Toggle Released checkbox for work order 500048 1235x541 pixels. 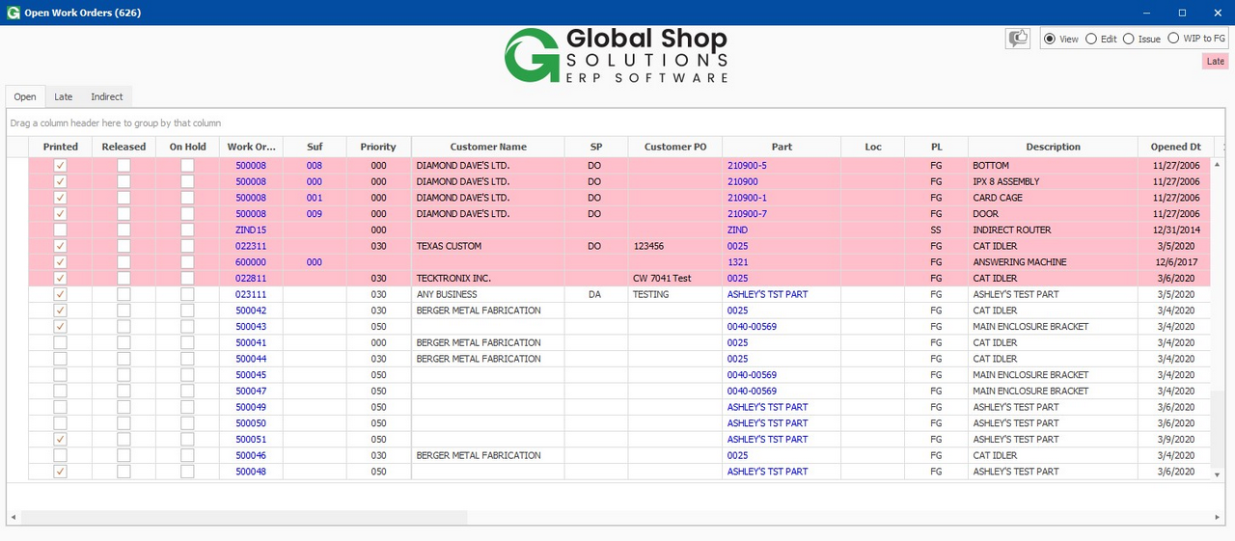pyautogui.click(x=123, y=472)
